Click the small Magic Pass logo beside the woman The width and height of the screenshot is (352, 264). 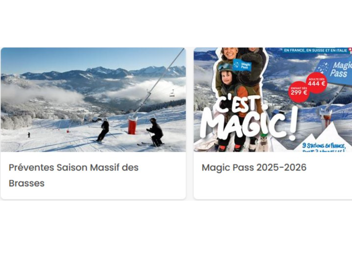[242, 65]
